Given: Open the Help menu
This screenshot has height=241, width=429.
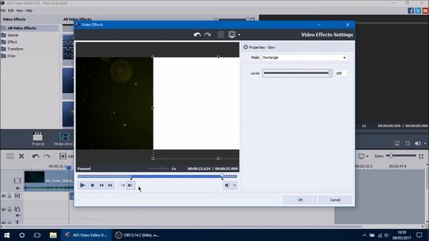Looking at the screenshot, I should (29, 11).
